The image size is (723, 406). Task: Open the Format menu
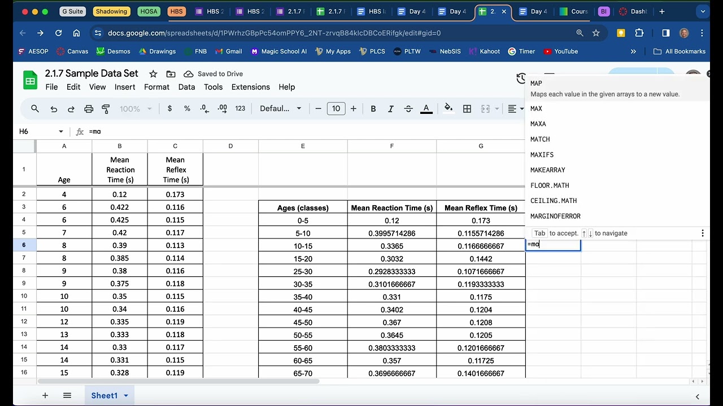click(x=156, y=87)
